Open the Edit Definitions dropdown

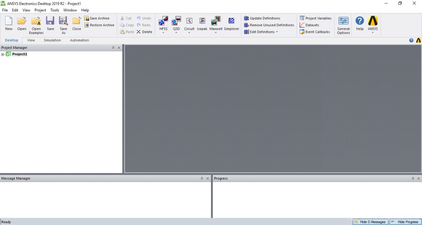(261, 32)
